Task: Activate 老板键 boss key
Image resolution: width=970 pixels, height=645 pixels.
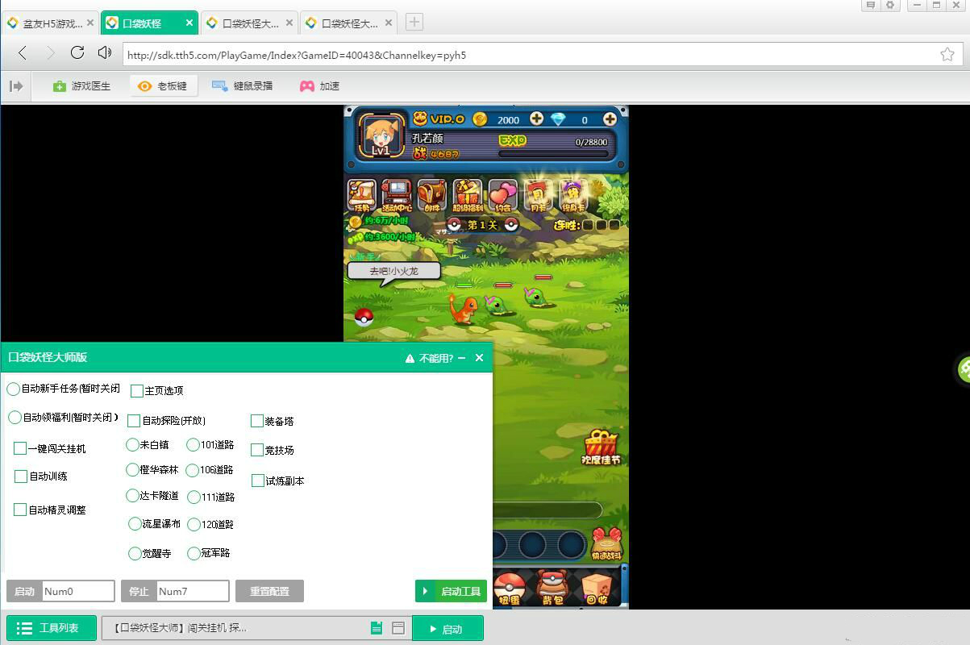Action: (162, 85)
